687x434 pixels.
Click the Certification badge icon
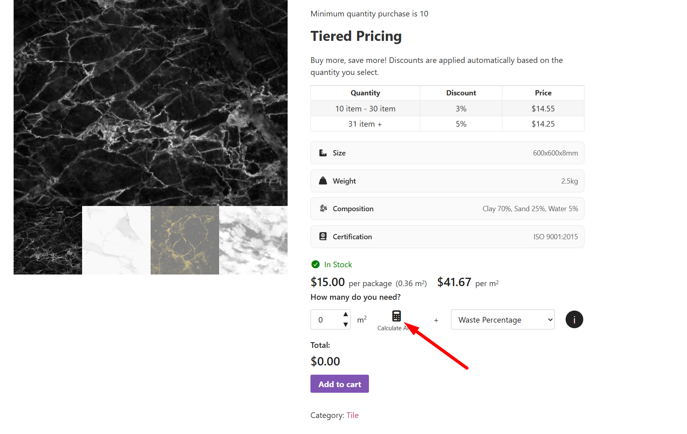[323, 236]
